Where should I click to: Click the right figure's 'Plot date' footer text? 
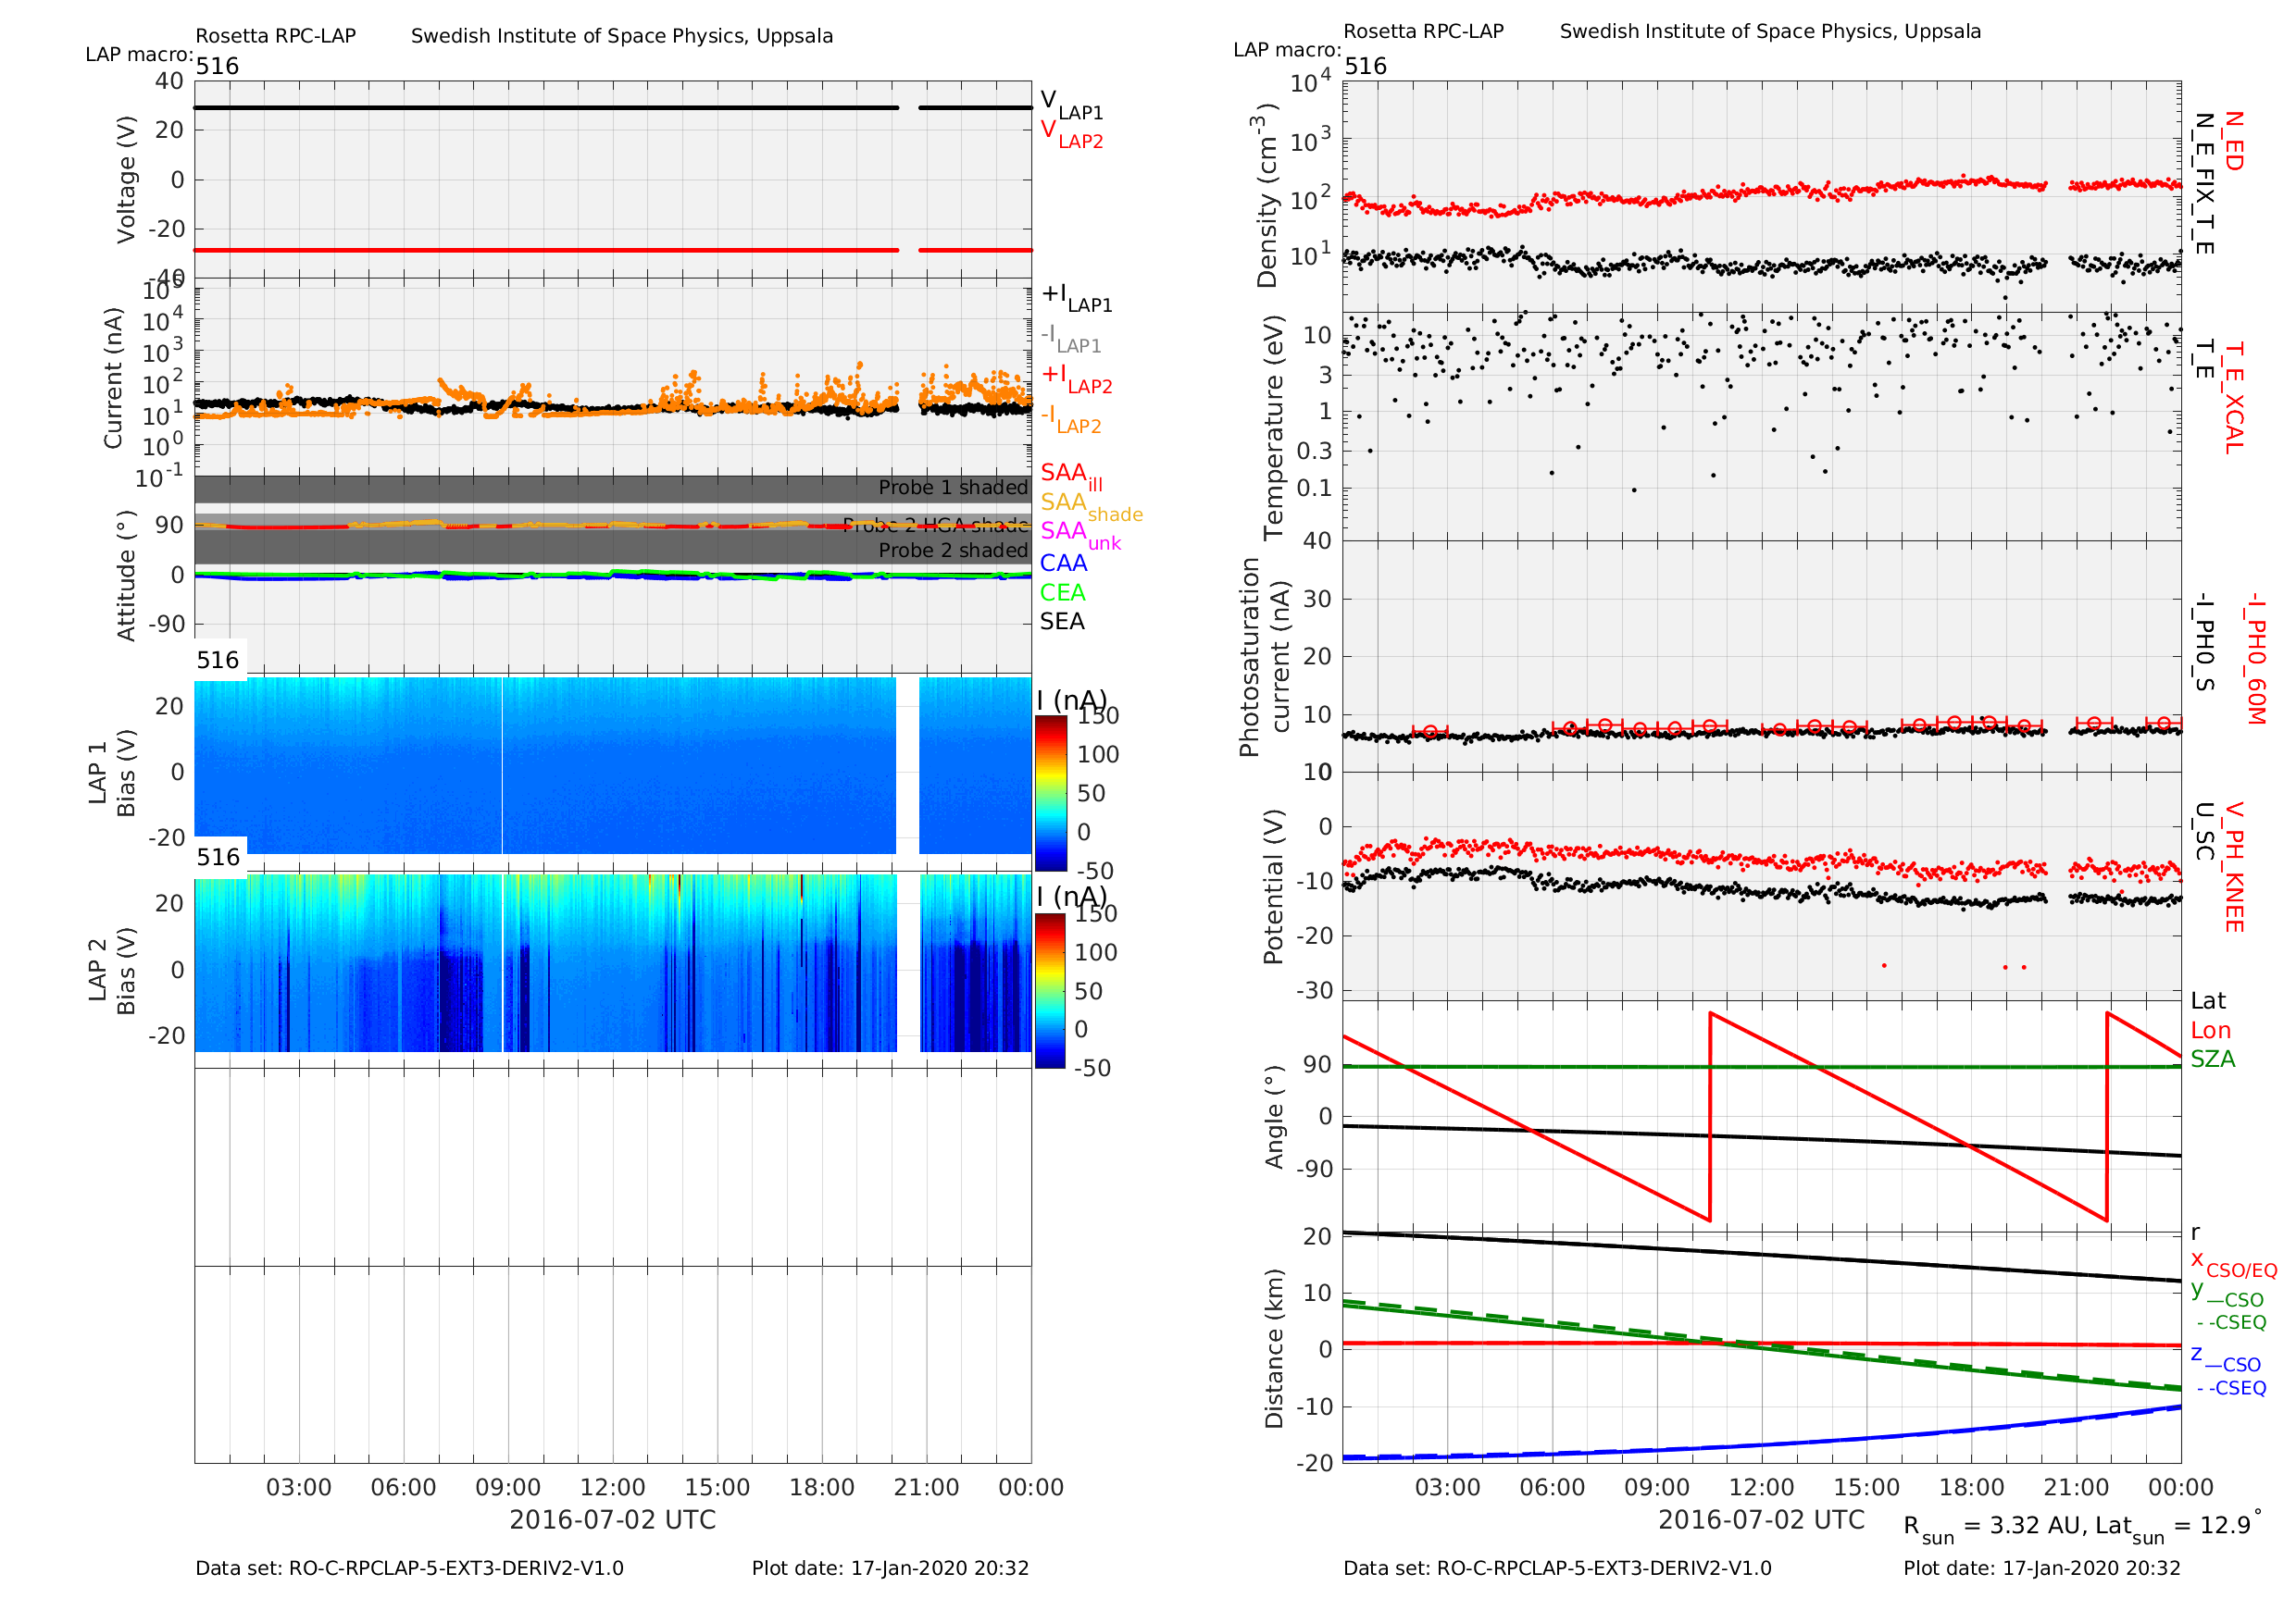2041,1569
